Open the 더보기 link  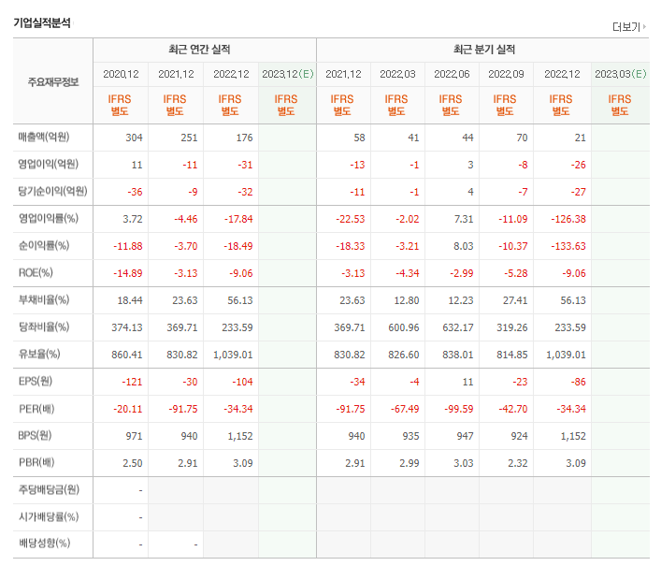tap(626, 27)
